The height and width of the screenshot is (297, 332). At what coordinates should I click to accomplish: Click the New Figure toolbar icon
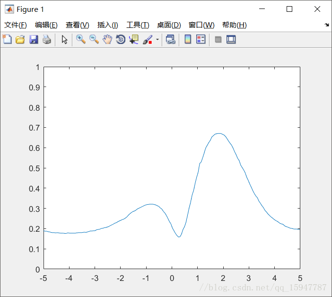click(x=7, y=39)
